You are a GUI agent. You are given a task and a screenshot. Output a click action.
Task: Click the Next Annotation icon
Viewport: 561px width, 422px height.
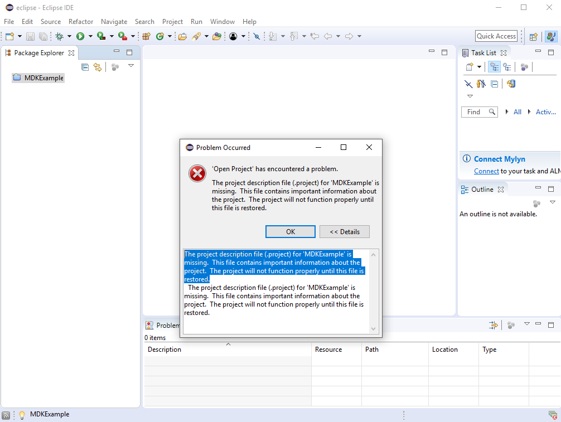[273, 36]
